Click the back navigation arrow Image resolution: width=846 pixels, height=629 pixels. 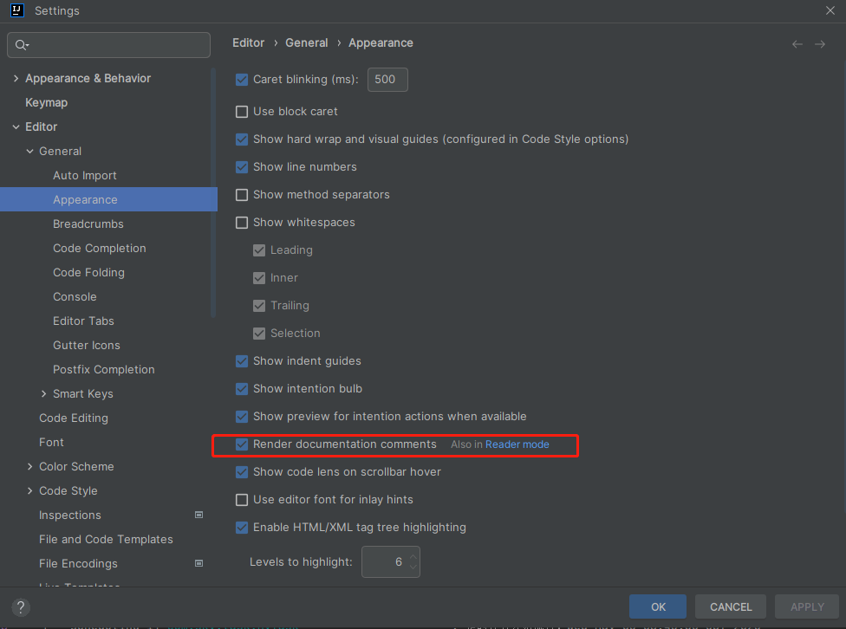point(797,44)
